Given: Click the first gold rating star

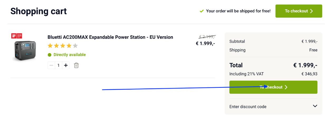Looking at the screenshot, I should (x=50, y=46).
